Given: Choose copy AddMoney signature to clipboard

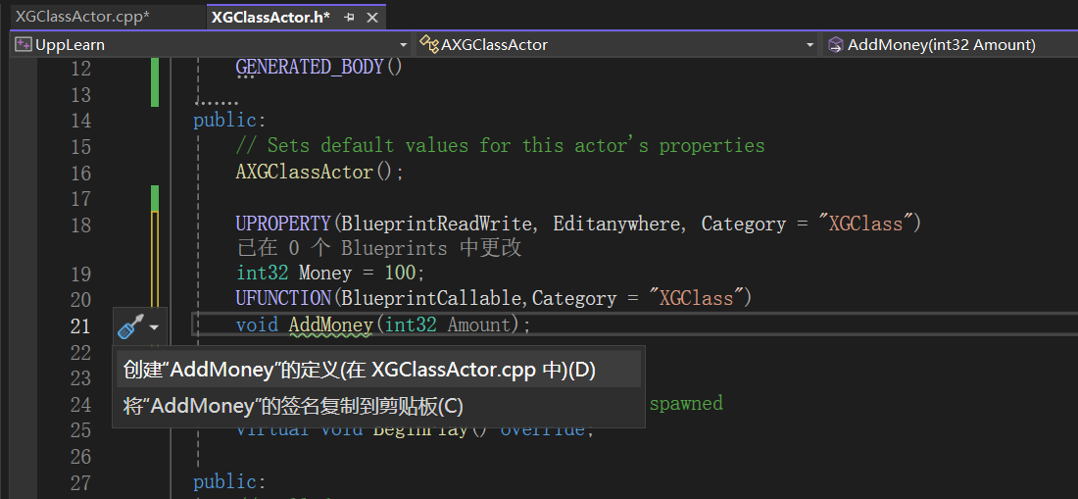Looking at the screenshot, I should pos(379,406).
